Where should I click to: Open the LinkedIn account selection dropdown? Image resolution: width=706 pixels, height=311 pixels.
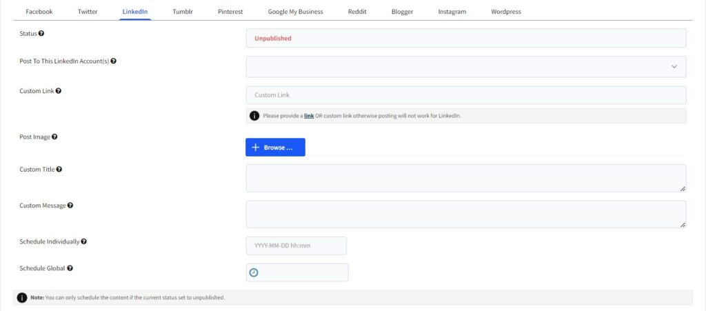(x=466, y=67)
